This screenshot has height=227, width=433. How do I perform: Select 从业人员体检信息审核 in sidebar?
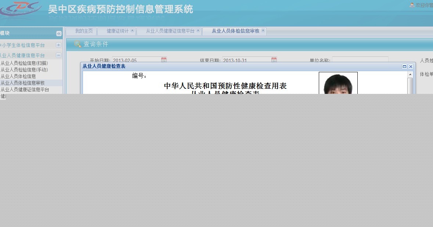[x=23, y=83]
